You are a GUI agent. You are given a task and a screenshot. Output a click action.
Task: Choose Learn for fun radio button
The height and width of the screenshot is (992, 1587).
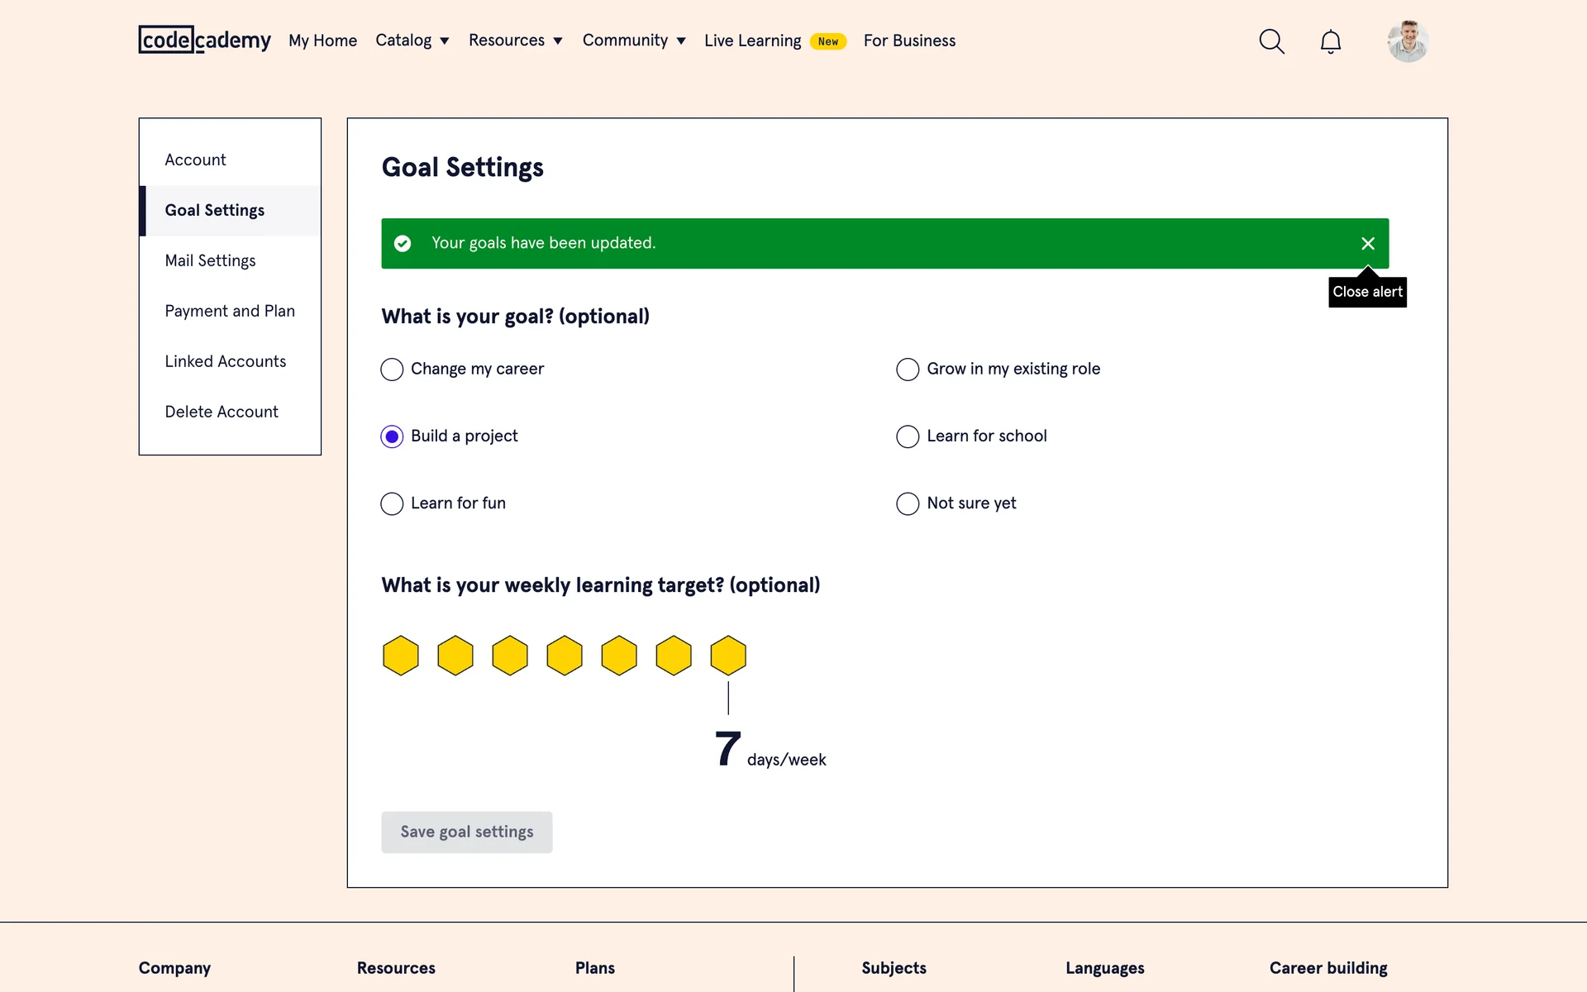392,503
